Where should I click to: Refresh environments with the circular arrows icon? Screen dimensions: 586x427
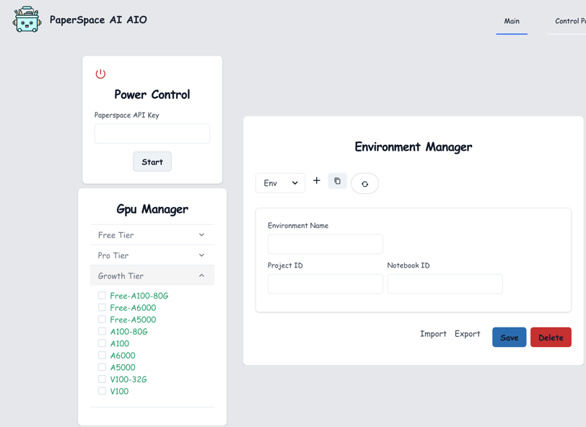point(364,183)
